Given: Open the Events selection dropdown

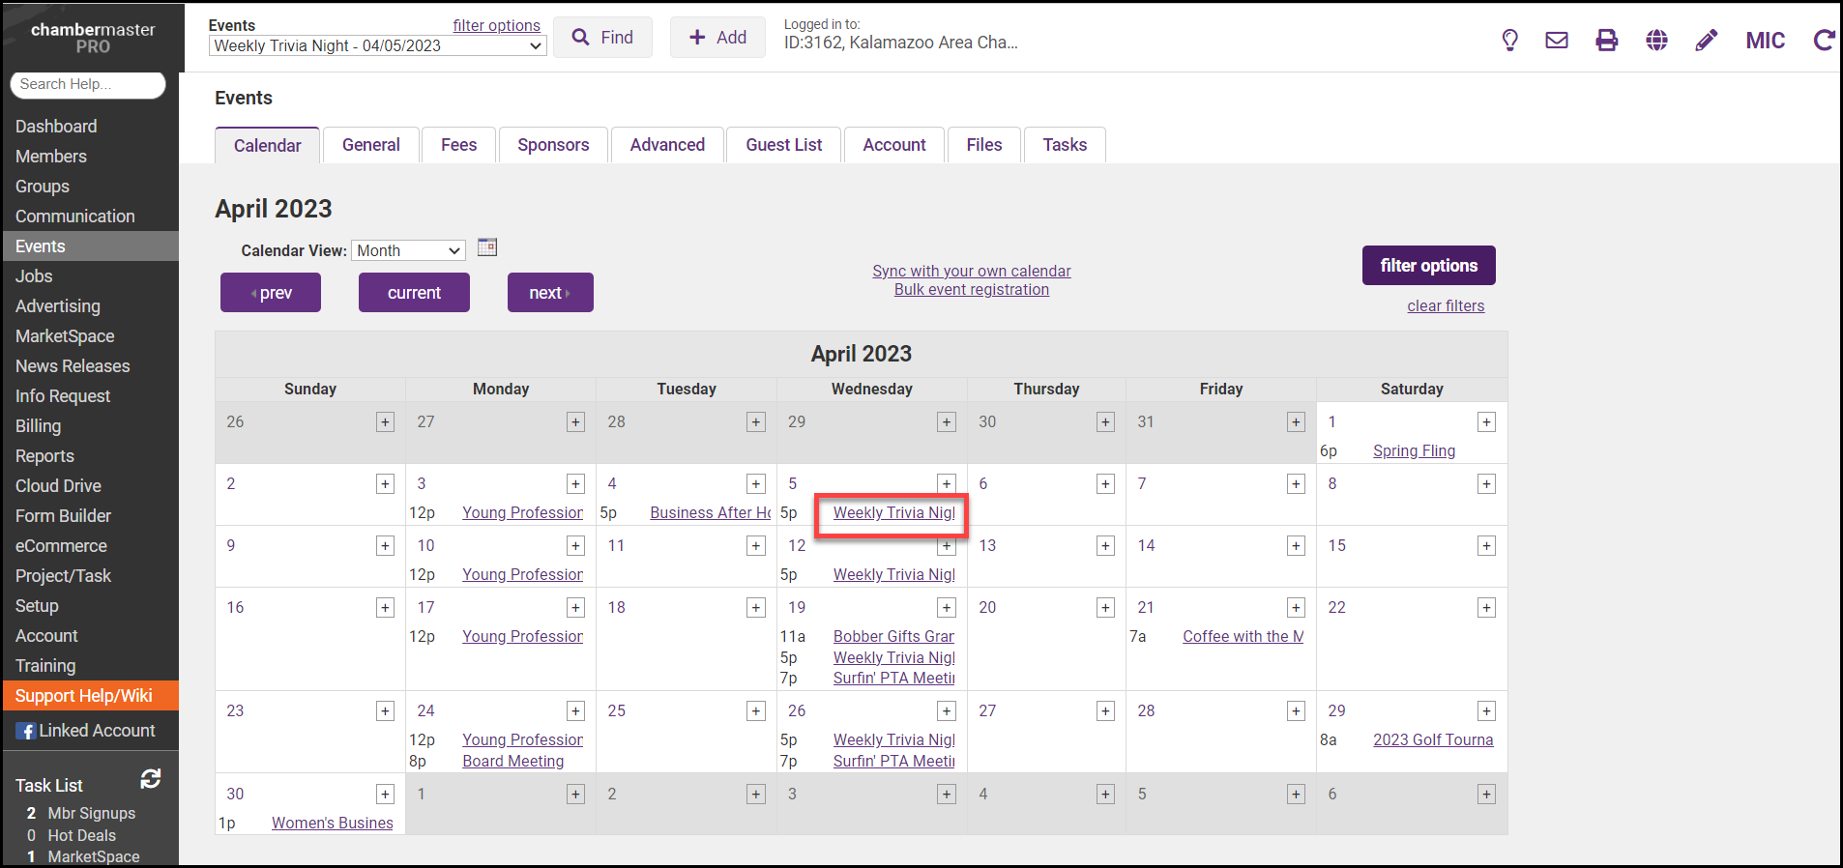Looking at the screenshot, I should [378, 45].
